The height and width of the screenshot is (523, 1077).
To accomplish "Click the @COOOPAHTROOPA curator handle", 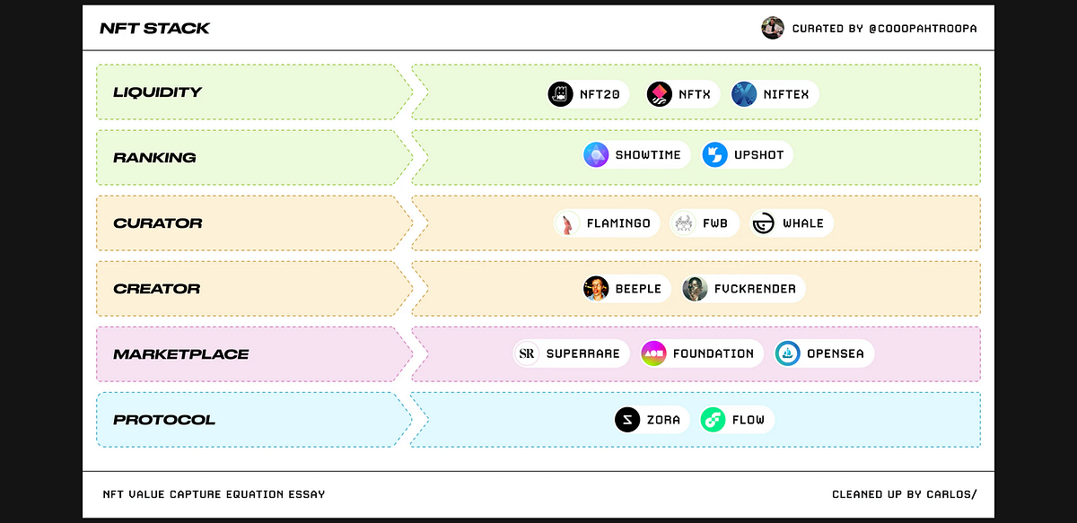I will 923,29.
